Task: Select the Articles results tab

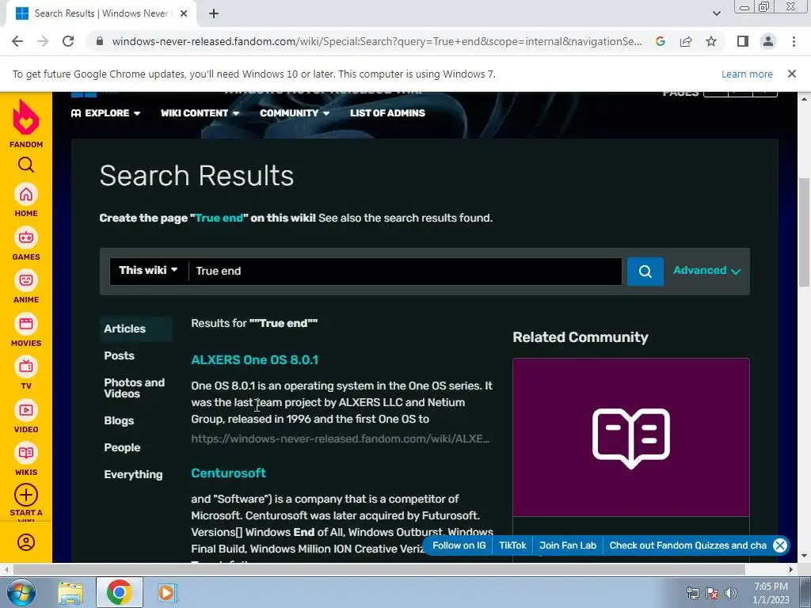Action: (x=135, y=329)
